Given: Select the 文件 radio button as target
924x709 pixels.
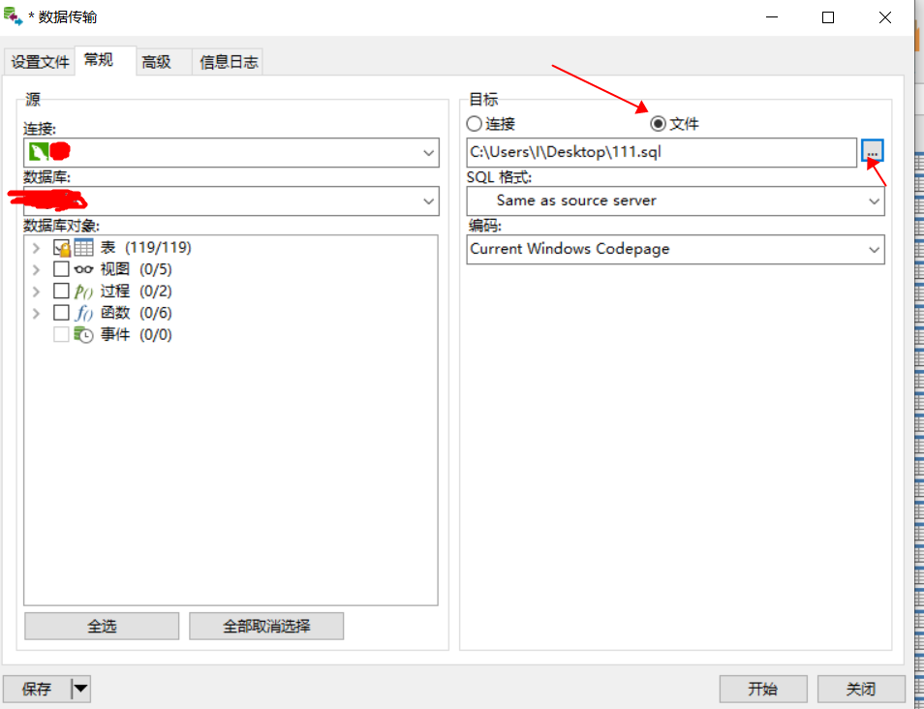Looking at the screenshot, I should point(658,124).
